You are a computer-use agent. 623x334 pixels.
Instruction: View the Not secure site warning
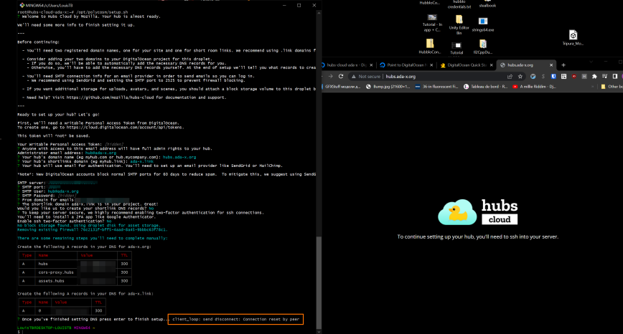coord(366,76)
